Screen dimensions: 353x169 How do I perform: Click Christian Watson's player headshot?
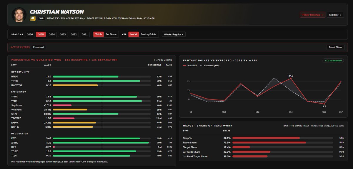tap(19, 15)
